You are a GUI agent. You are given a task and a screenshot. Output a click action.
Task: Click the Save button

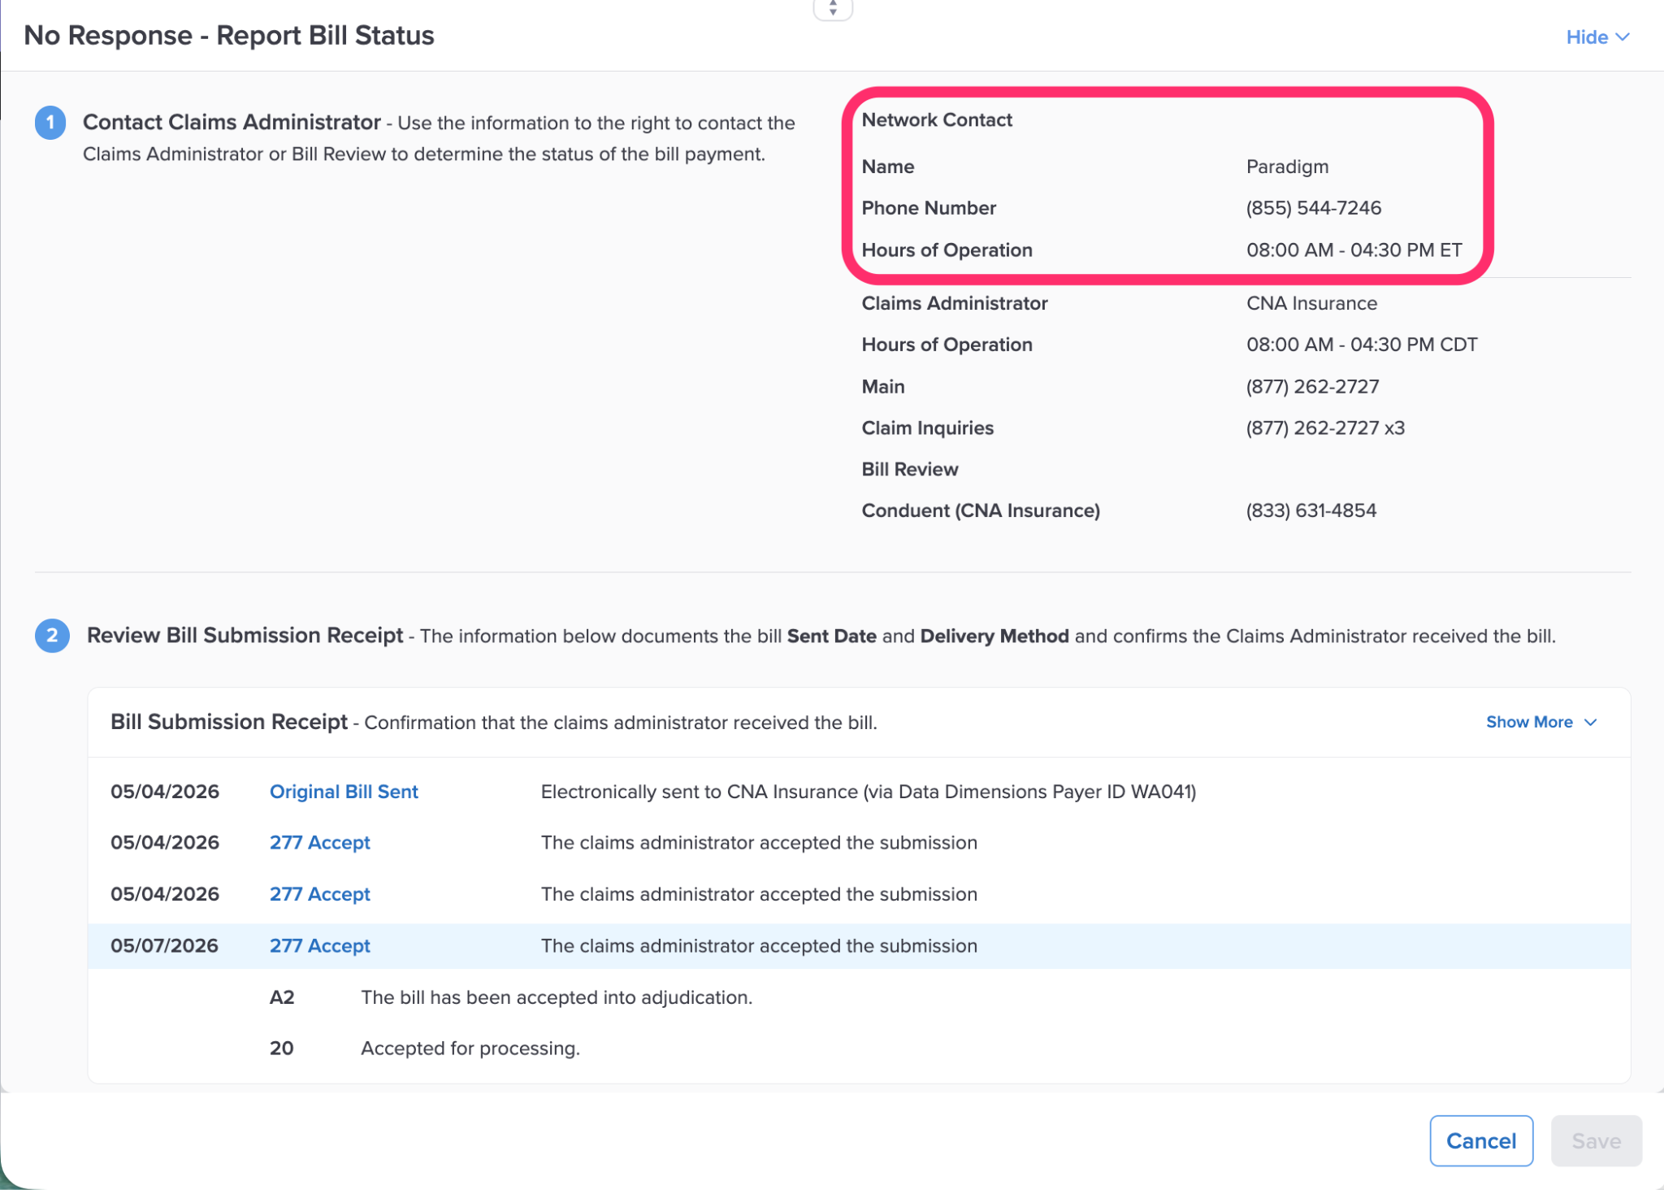click(1596, 1140)
